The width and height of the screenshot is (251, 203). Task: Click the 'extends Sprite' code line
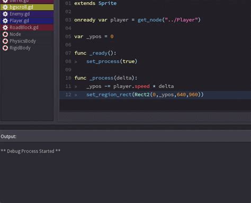[95, 3]
